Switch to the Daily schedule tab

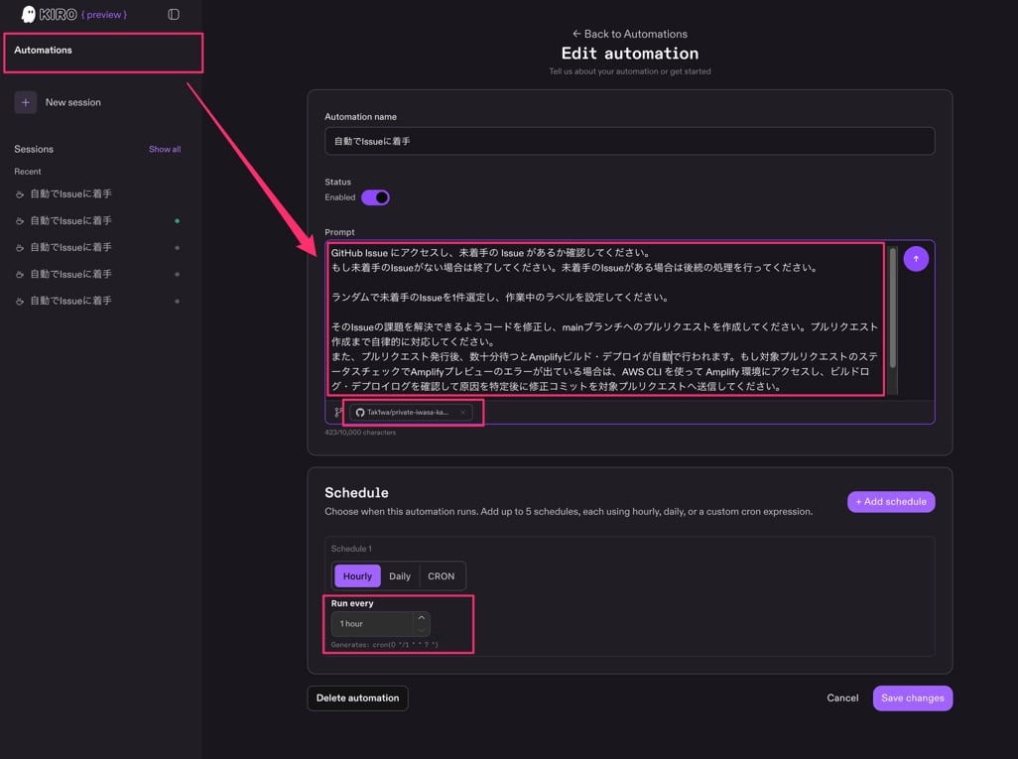[400, 575]
